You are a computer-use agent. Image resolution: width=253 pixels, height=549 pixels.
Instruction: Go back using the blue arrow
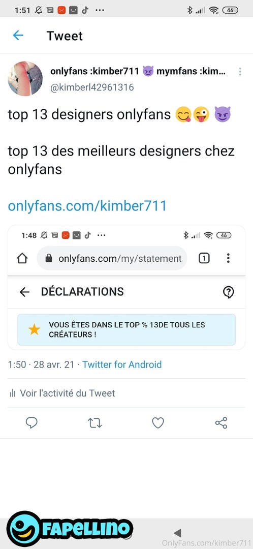tap(18, 36)
